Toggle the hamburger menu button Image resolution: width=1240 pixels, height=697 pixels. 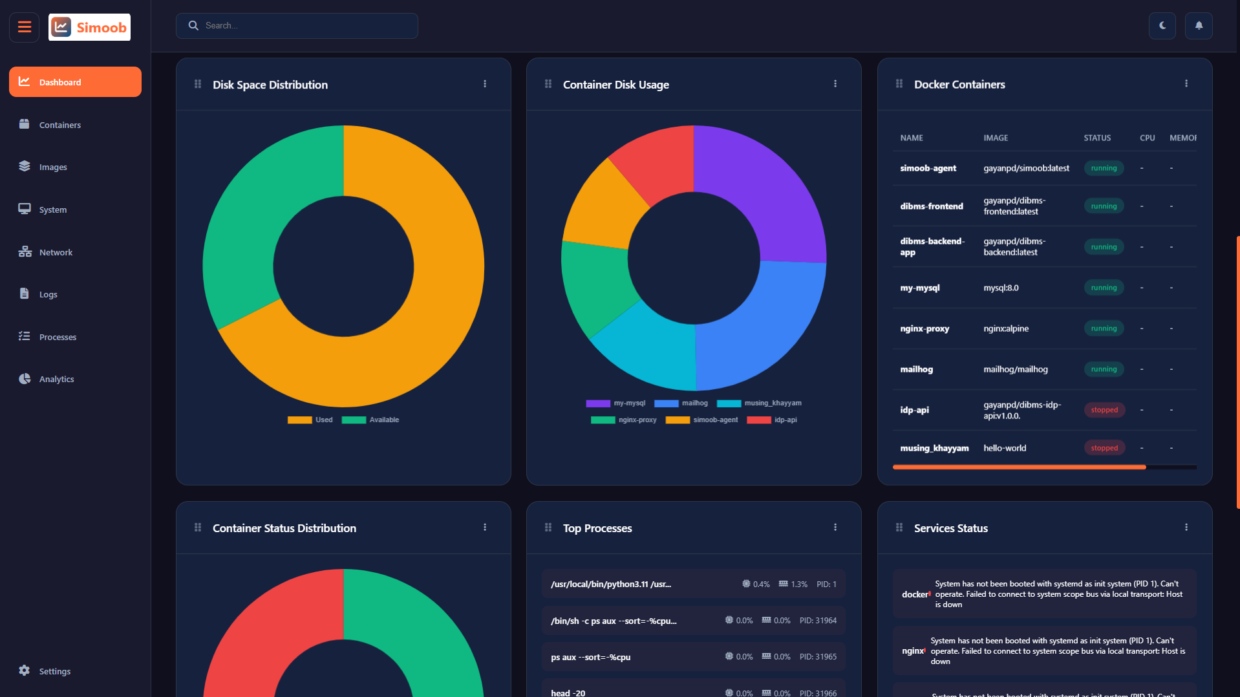pos(23,27)
